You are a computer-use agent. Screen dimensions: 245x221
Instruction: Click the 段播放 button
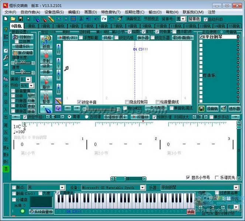coord(140,117)
